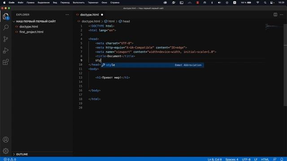Change file encoding UTF-8

coord(246,159)
